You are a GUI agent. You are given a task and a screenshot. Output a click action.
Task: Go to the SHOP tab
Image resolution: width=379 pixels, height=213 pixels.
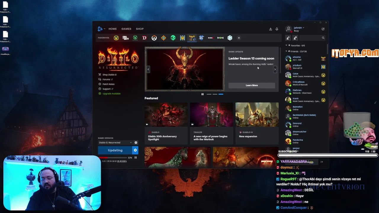point(140,29)
